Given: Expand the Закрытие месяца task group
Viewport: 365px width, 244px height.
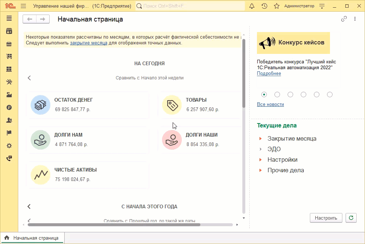Looking at the screenshot, I should pyautogui.click(x=260, y=138).
